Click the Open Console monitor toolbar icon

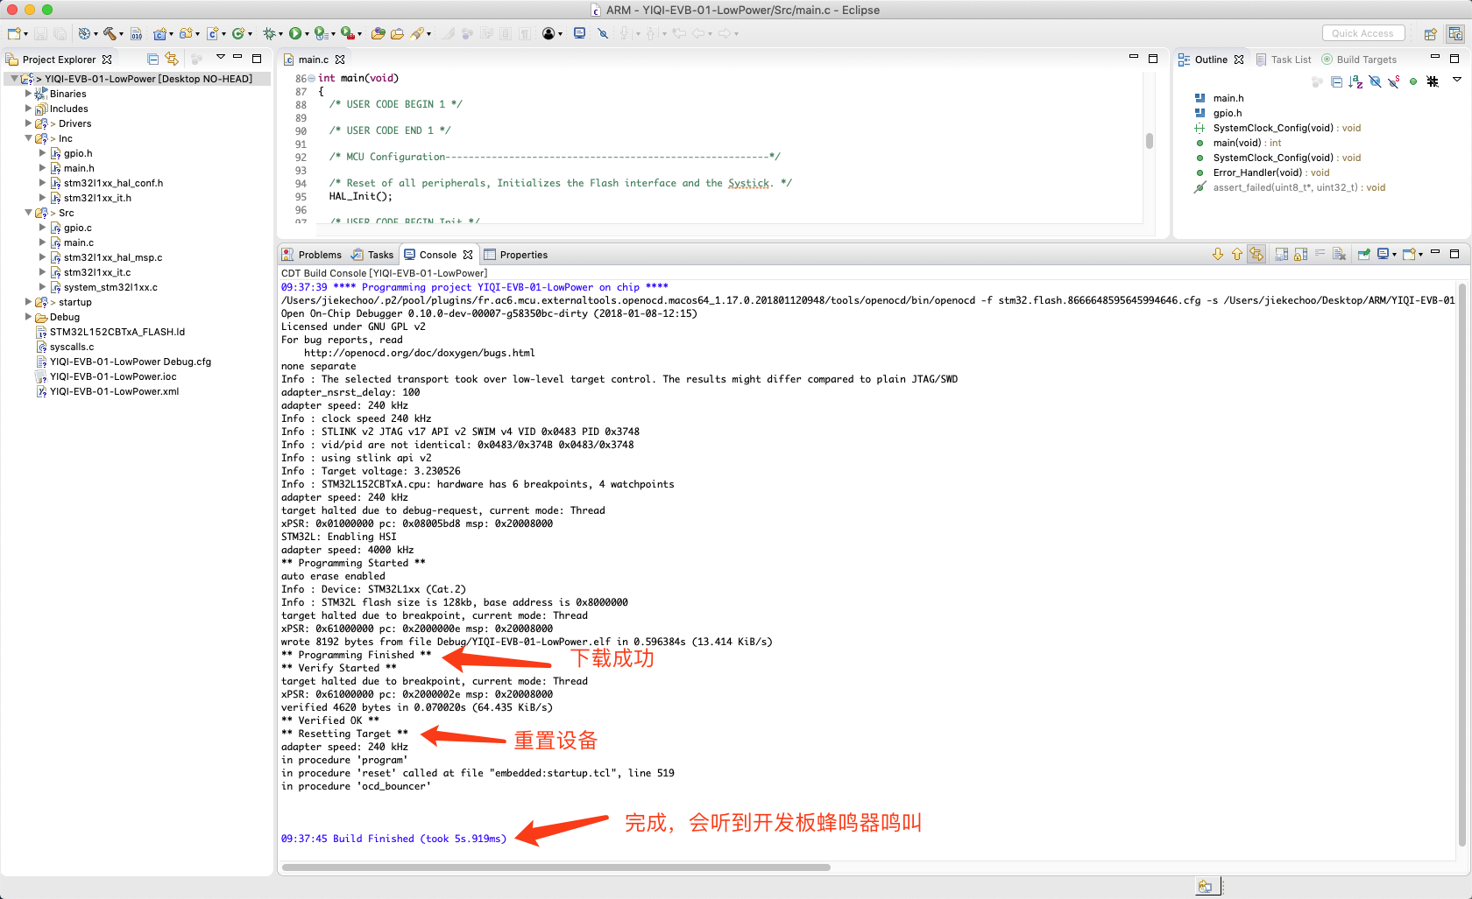click(579, 33)
